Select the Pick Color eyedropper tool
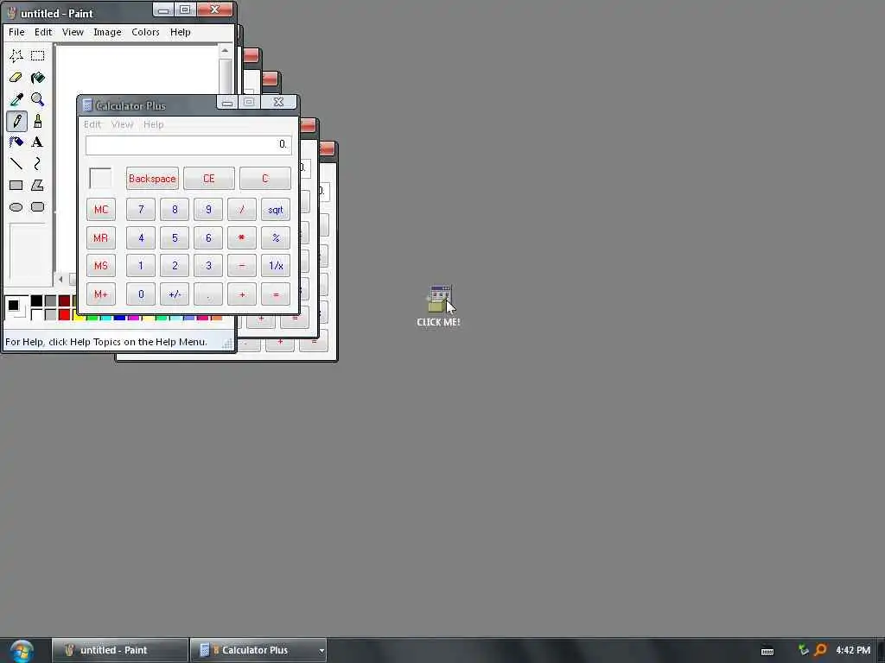Screen dimensions: 885x663 pyautogui.click(x=16, y=99)
